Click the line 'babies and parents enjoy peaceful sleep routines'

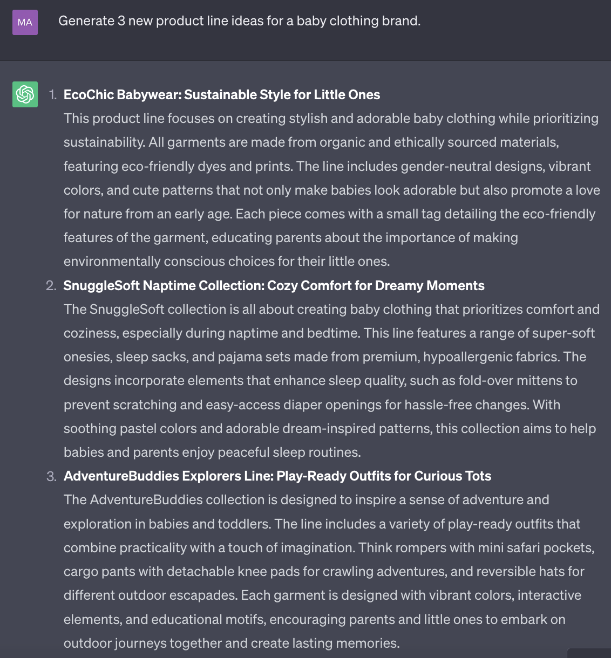click(212, 452)
